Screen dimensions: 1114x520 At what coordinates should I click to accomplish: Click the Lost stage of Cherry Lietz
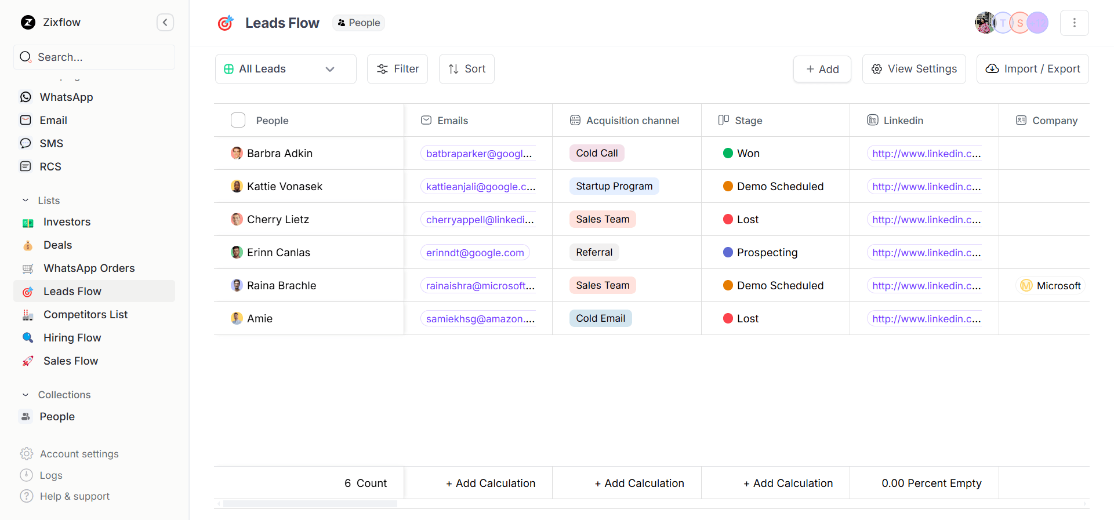coord(741,219)
